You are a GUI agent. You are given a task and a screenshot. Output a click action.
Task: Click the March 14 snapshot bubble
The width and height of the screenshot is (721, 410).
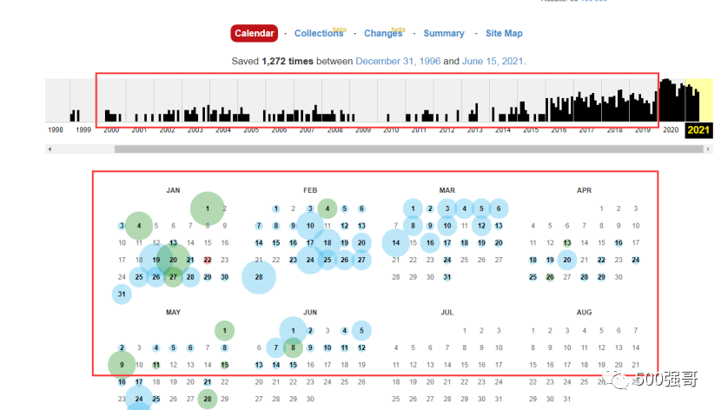(396, 243)
